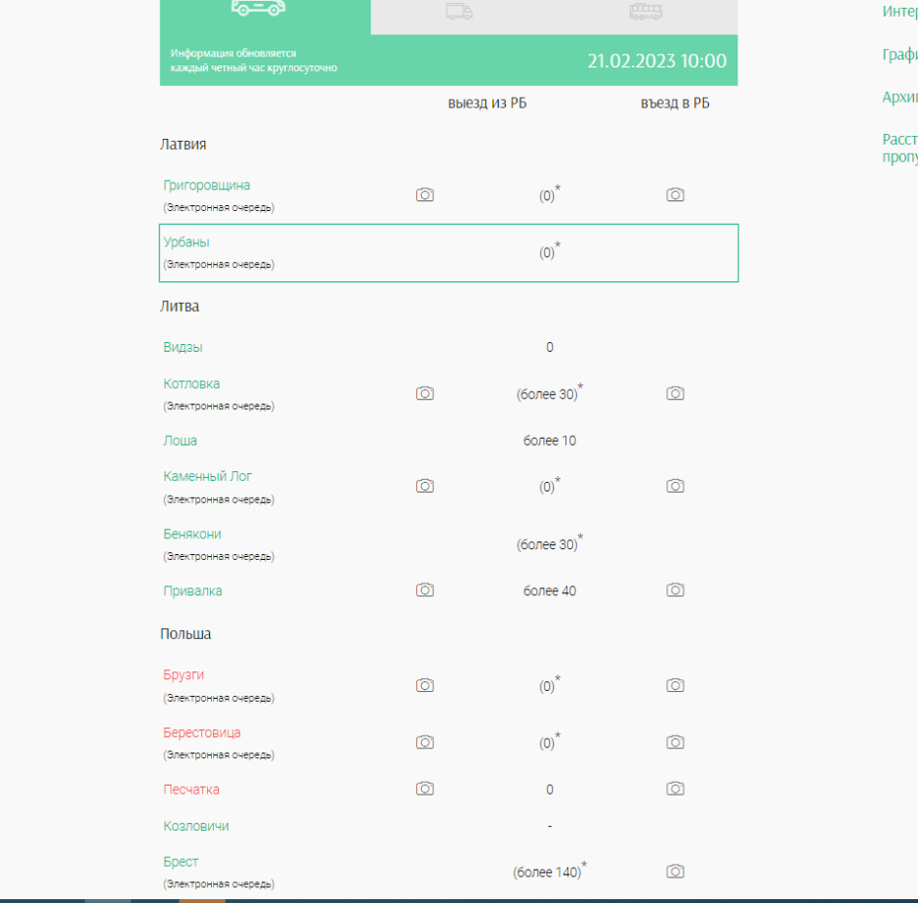Screen dimensions: 918x903
Task: Show exit-side camera for Каменный Лог
Action: pyautogui.click(x=425, y=487)
